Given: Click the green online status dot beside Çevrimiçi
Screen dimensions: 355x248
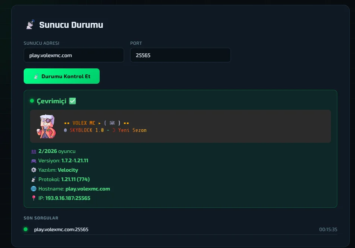Looking at the screenshot, I should coord(32,101).
